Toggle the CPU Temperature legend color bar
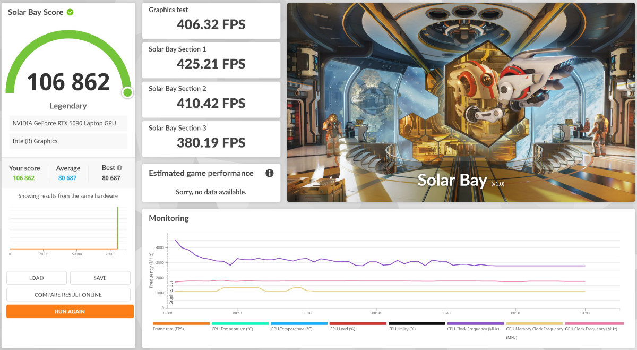The image size is (637, 350). 240,323
